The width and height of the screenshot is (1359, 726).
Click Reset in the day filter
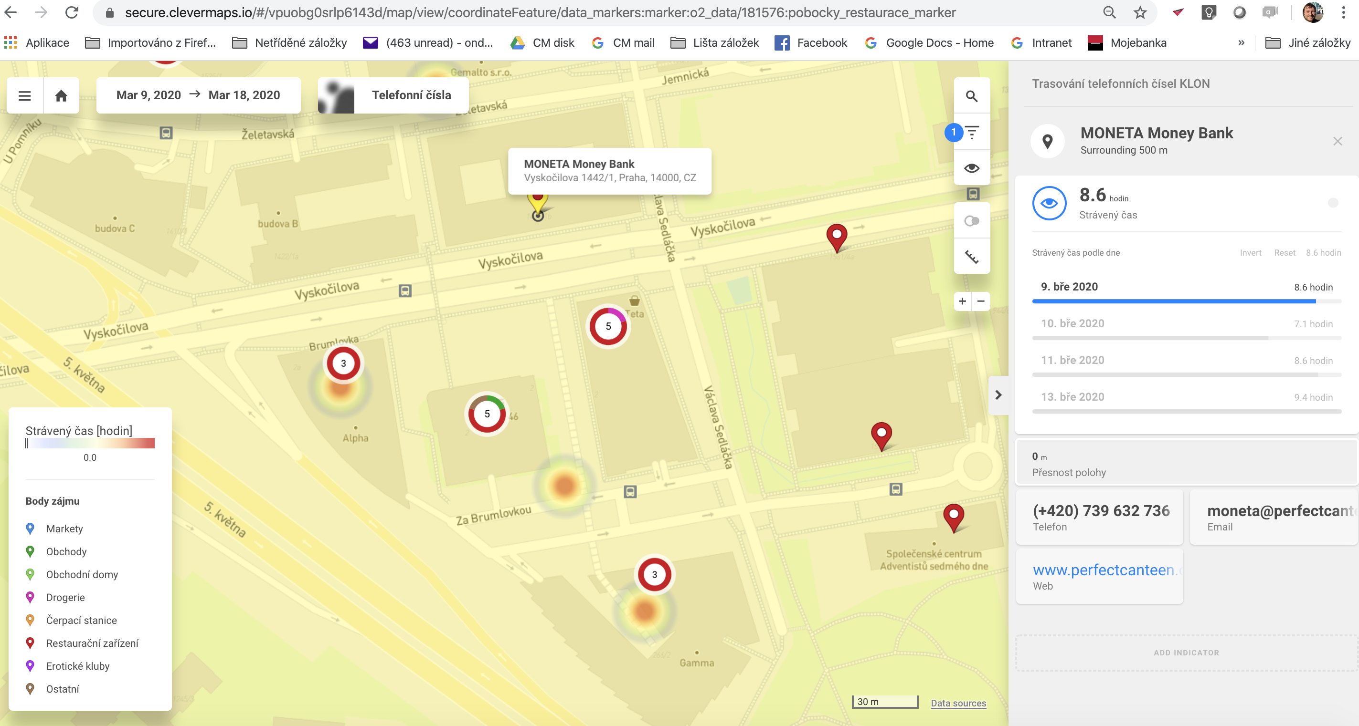click(1285, 253)
